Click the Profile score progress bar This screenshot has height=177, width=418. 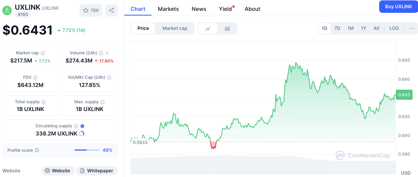(x=87, y=150)
